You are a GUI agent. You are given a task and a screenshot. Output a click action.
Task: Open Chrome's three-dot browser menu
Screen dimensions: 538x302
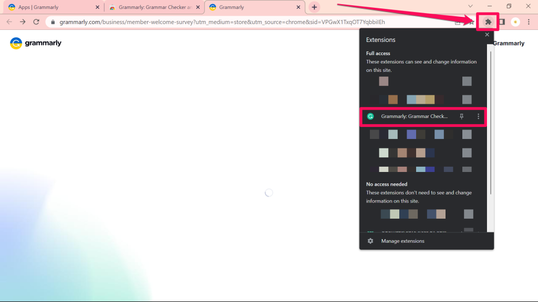point(529,21)
